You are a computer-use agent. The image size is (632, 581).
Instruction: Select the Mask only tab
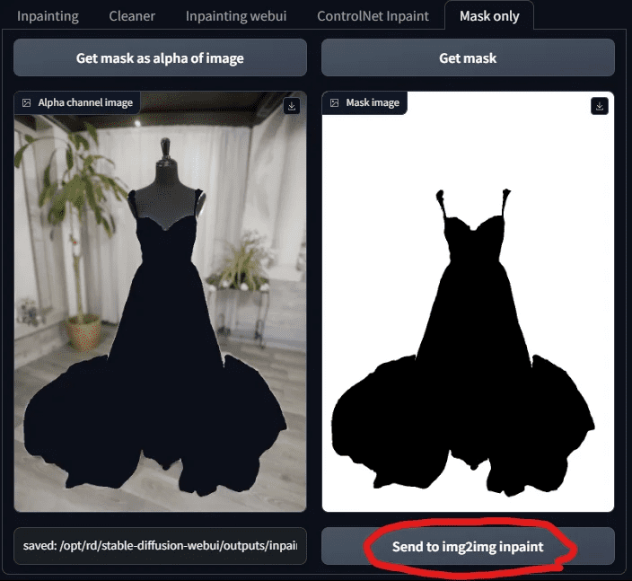tap(488, 16)
